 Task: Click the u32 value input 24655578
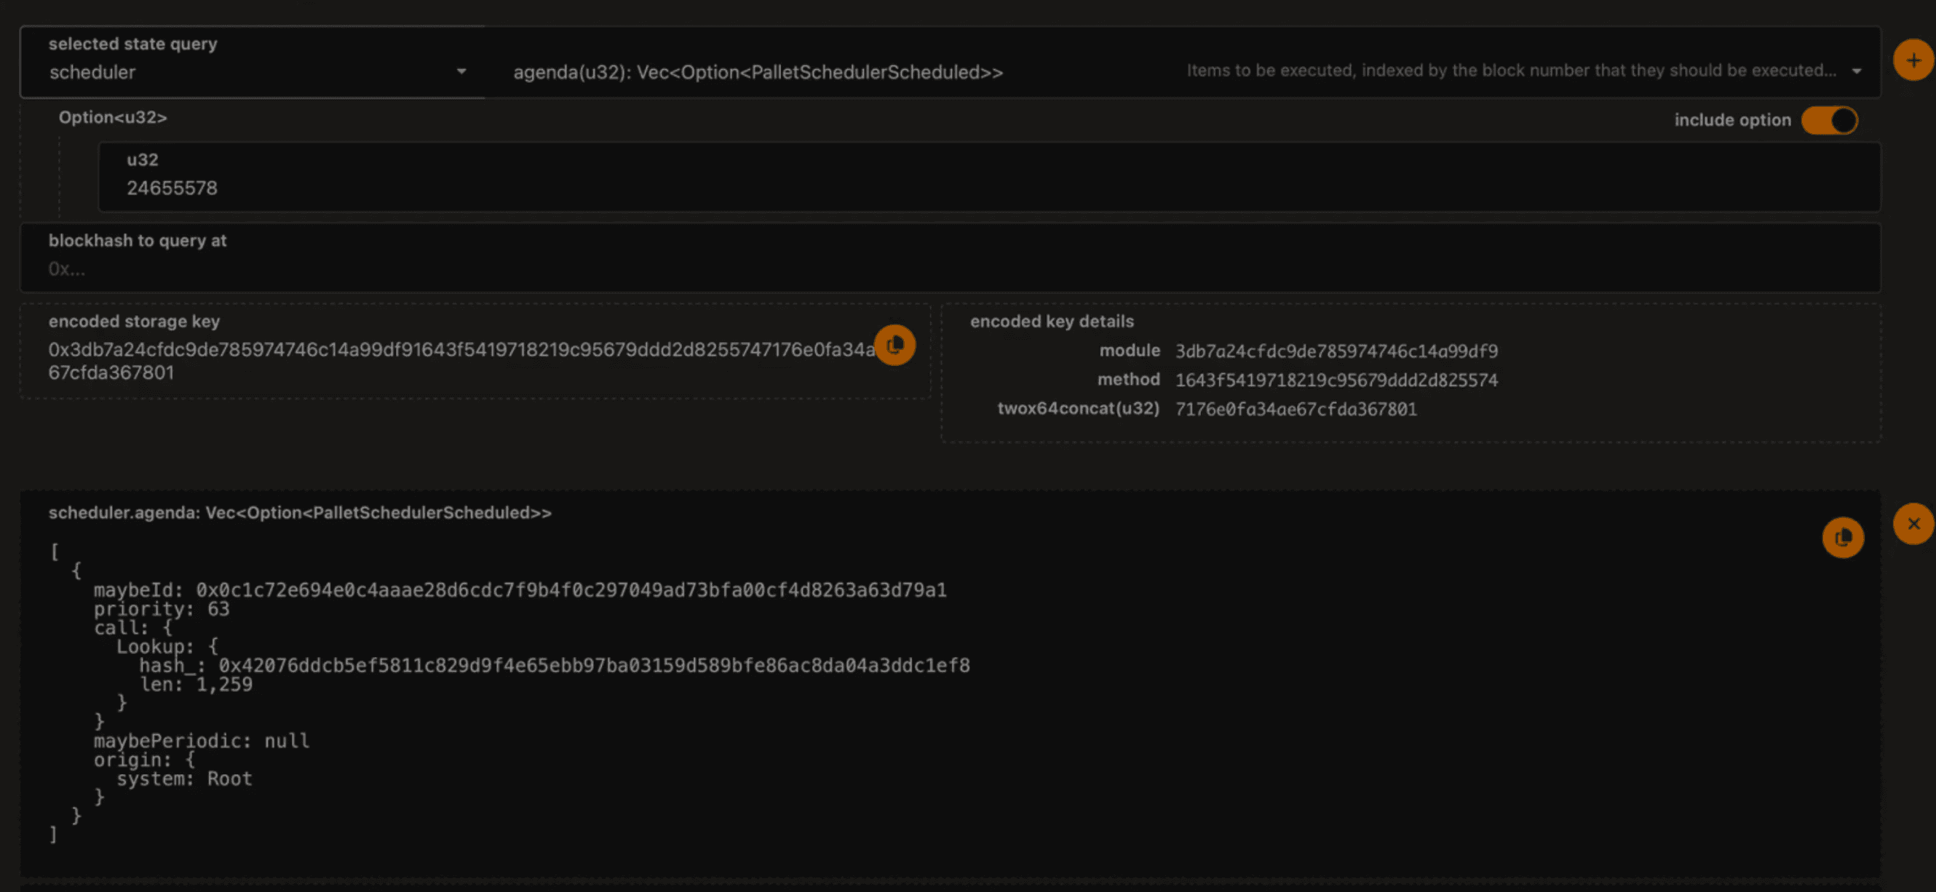click(172, 188)
